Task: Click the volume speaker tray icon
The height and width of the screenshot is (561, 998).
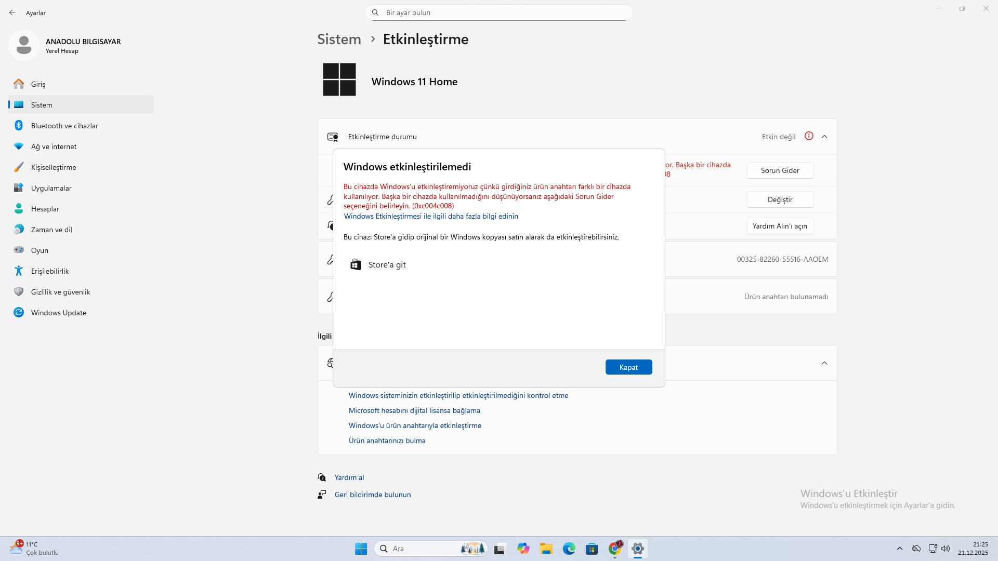Action: tap(946, 549)
